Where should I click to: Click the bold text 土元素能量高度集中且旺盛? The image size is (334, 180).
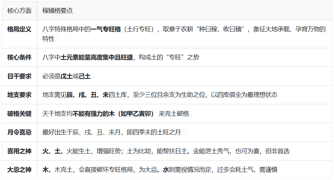click(x=97, y=57)
